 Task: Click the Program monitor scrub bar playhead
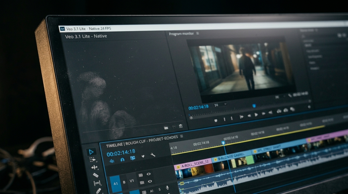tap(254, 106)
